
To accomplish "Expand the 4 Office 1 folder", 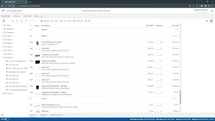I will 2,36.
